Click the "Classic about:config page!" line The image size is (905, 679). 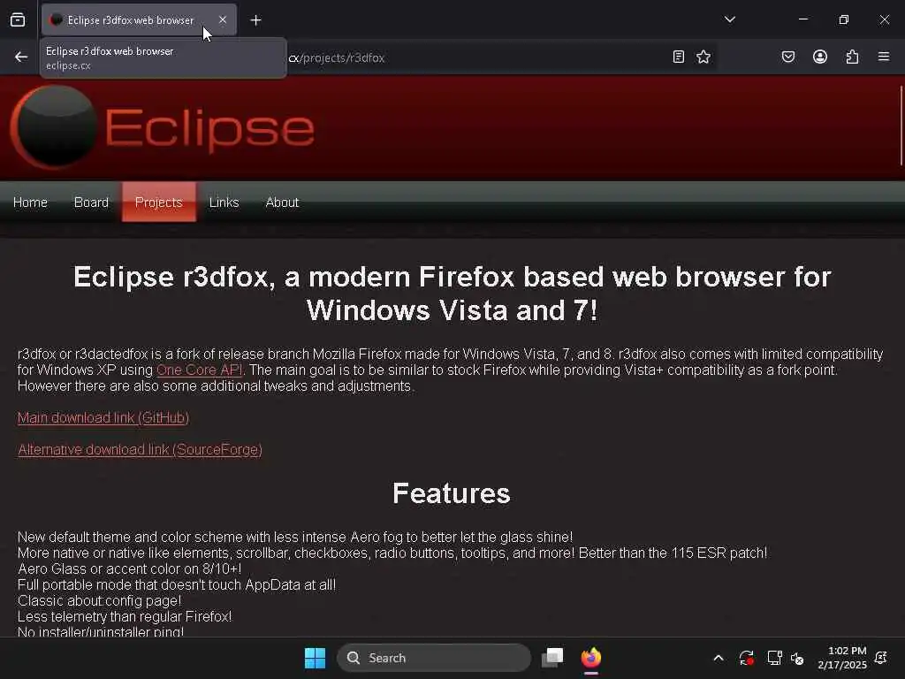99,600
